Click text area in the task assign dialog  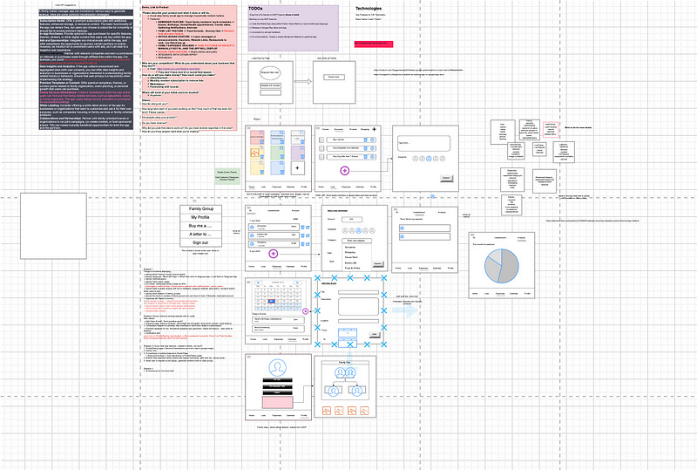coord(423,143)
